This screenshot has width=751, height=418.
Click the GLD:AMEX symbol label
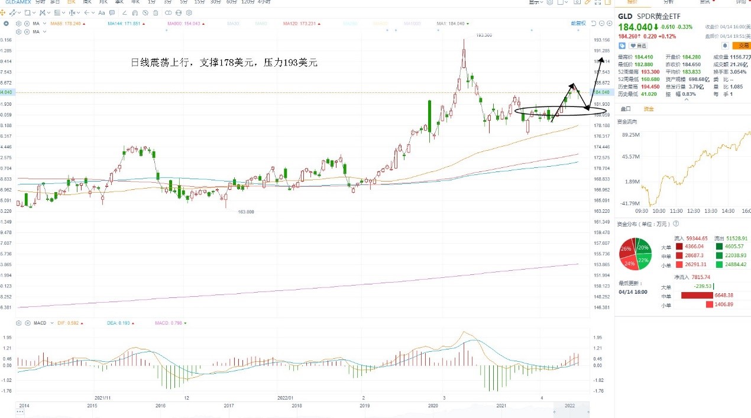tap(18, 2)
